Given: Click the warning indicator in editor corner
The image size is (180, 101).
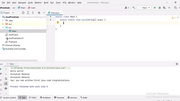Looking at the screenshot, I should pos(173,17).
